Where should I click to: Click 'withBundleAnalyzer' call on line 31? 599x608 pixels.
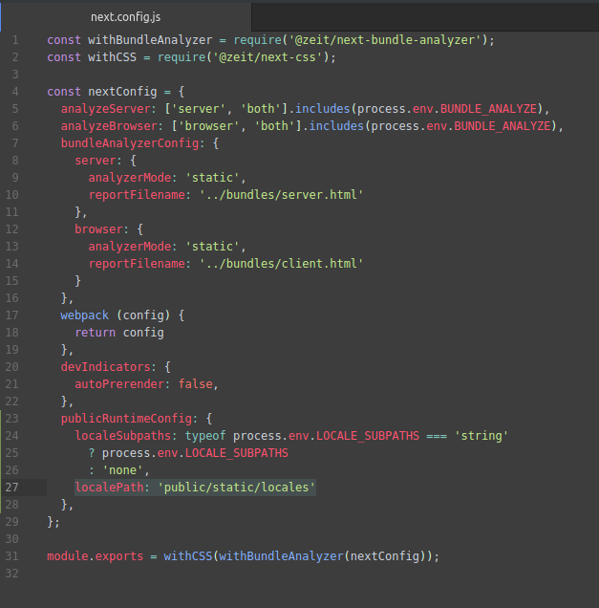282,556
